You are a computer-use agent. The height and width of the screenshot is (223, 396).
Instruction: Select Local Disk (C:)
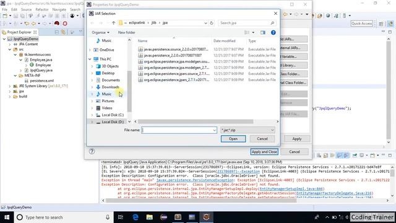[x=113, y=115]
